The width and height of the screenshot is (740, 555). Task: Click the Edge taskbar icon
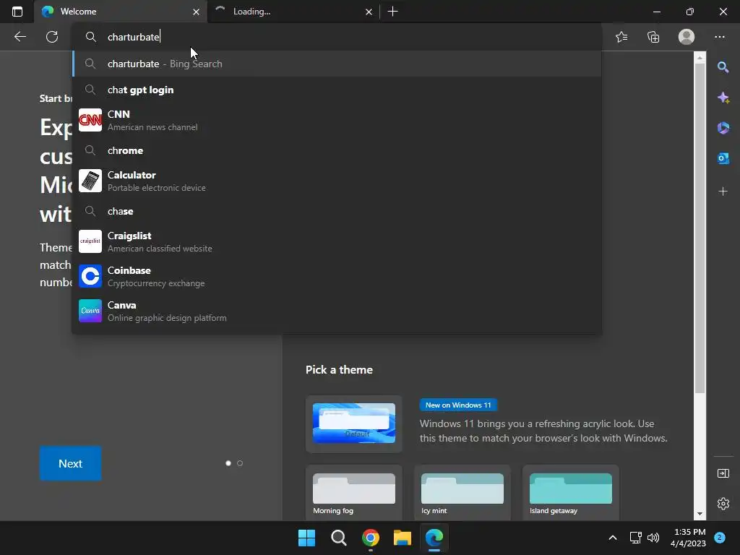pyautogui.click(x=434, y=538)
